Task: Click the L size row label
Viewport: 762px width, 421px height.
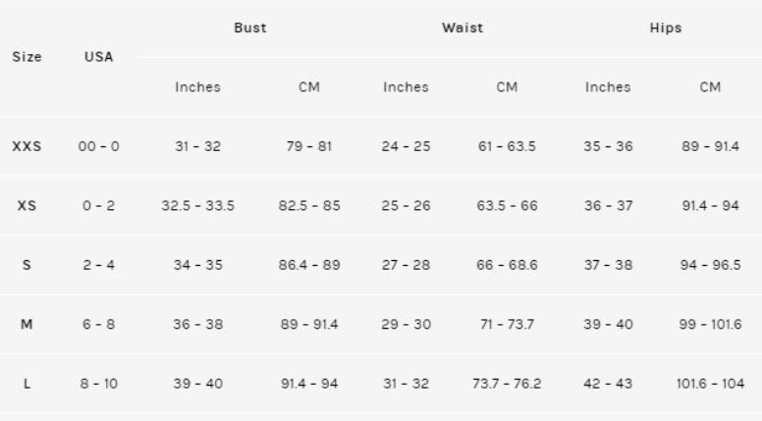Action: [x=27, y=384]
